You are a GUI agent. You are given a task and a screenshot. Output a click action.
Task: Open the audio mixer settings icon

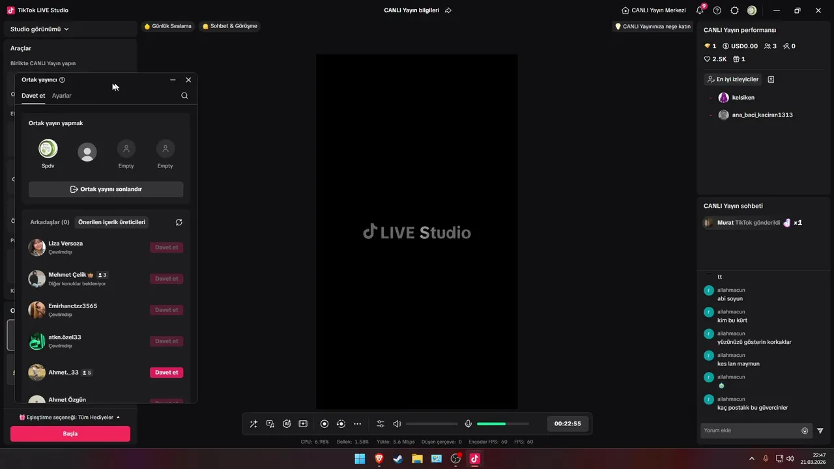[x=381, y=423]
